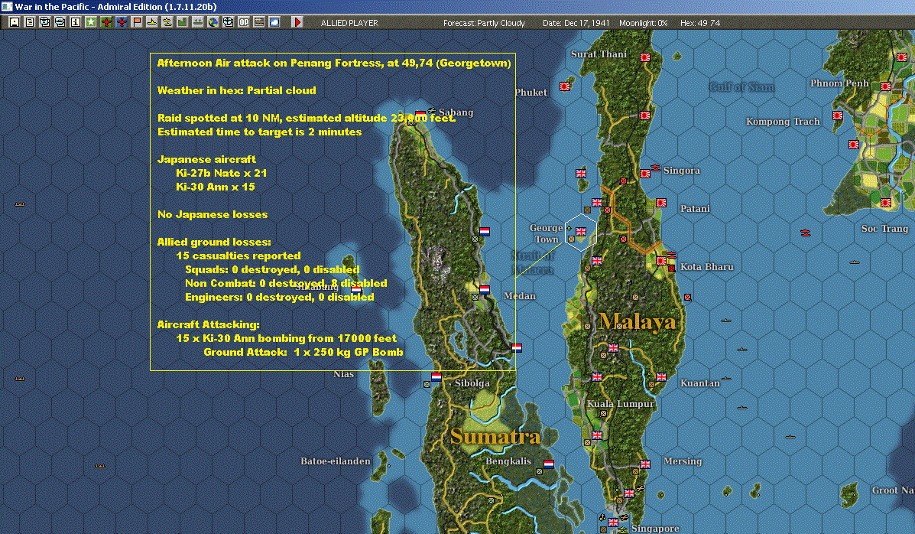Screen dimensions: 915x534
Task: Select Japanese flag at Phnom Penh
Action: (x=886, y=86)
